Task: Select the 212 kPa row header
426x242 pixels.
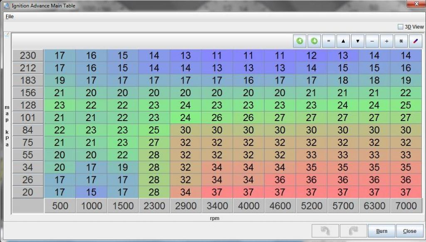Action: click(28, 68)
